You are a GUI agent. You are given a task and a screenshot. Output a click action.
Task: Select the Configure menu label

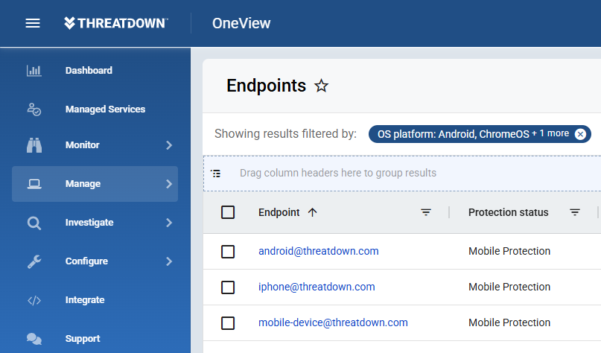click(86, 261)
